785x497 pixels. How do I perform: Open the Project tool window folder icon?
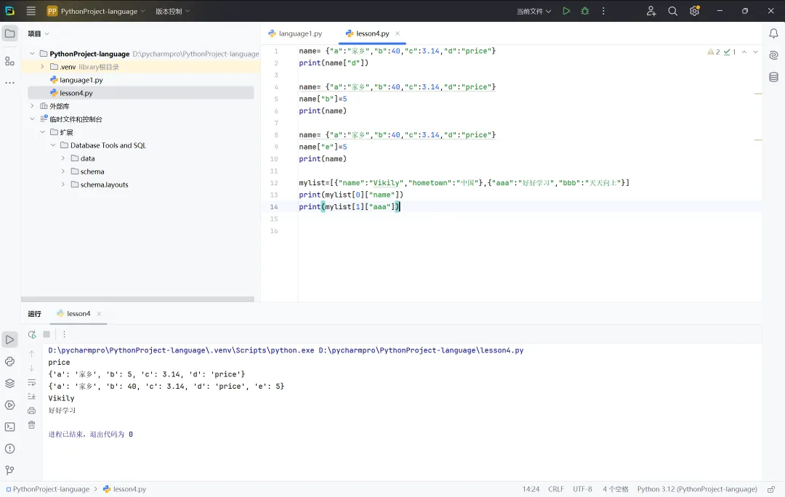(x=10, y=33)
